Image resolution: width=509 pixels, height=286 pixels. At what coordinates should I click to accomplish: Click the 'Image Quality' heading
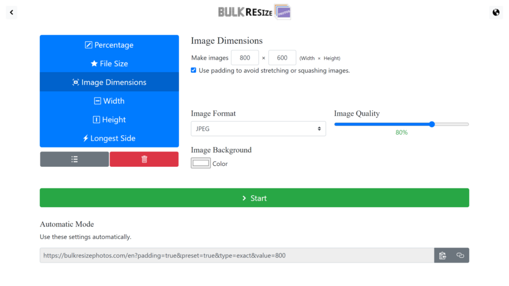click(x=357, y=114)
